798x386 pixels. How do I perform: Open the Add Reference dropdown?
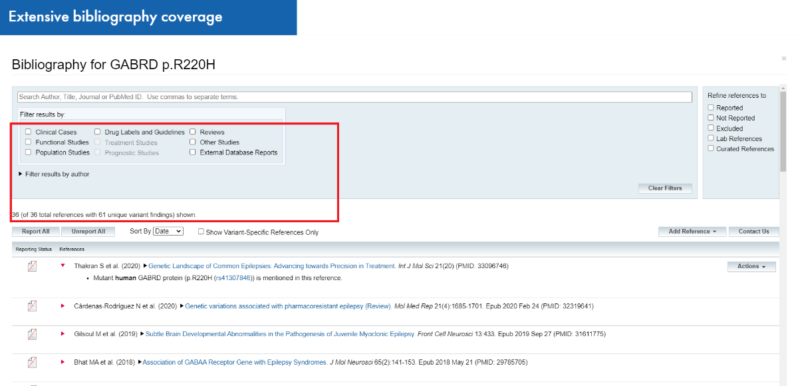pos(692,232)
